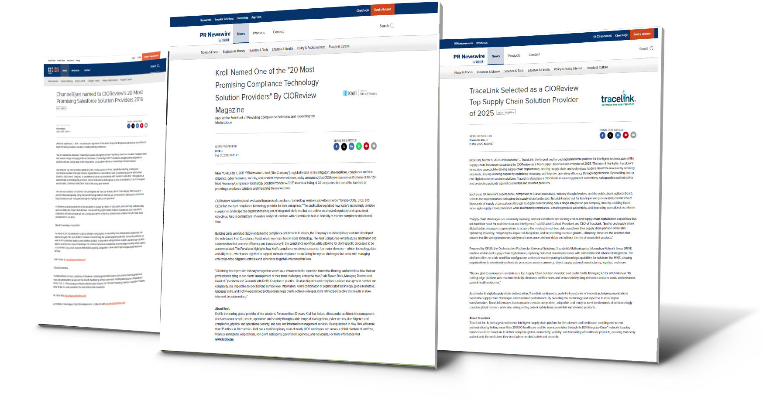Screen dimensions: 763x400
Task: Email the TraceLink article
Action: [633, 135]
